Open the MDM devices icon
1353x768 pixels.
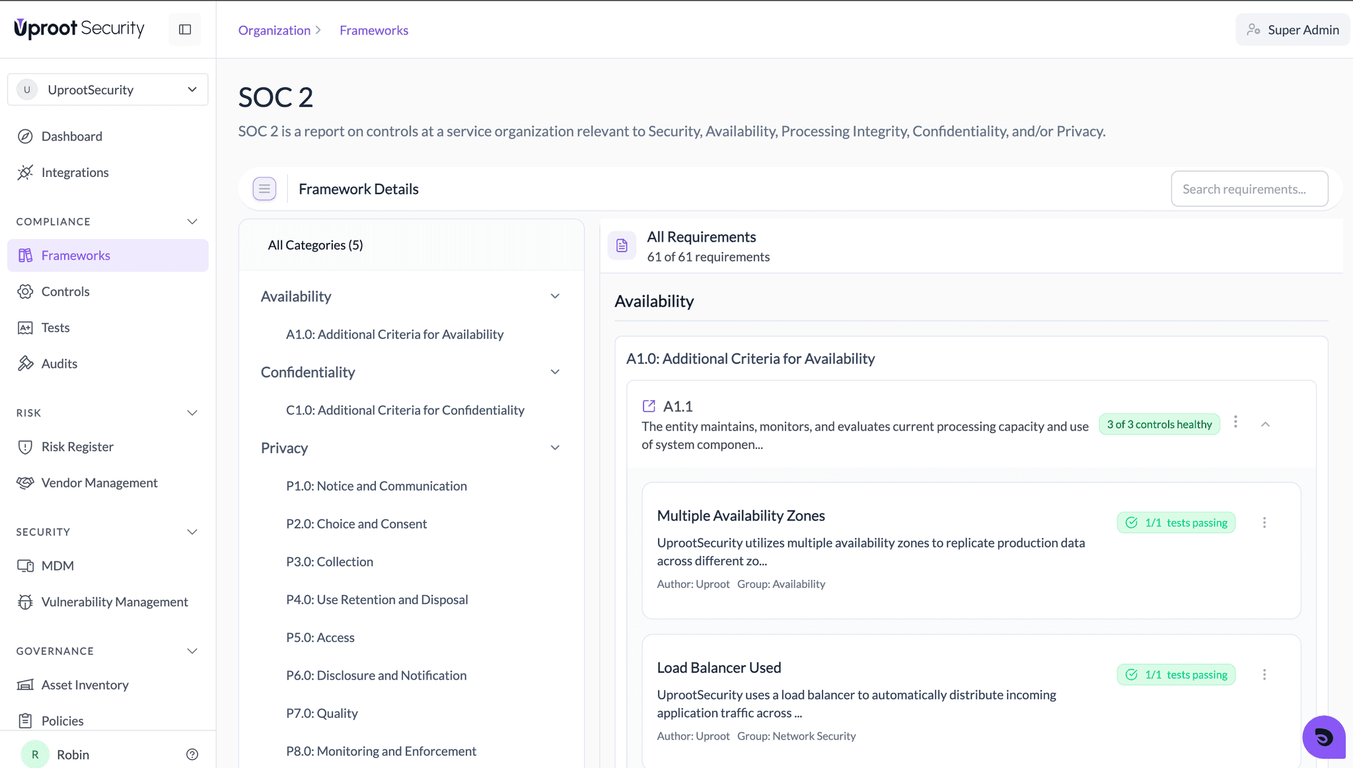pos(25,566)
